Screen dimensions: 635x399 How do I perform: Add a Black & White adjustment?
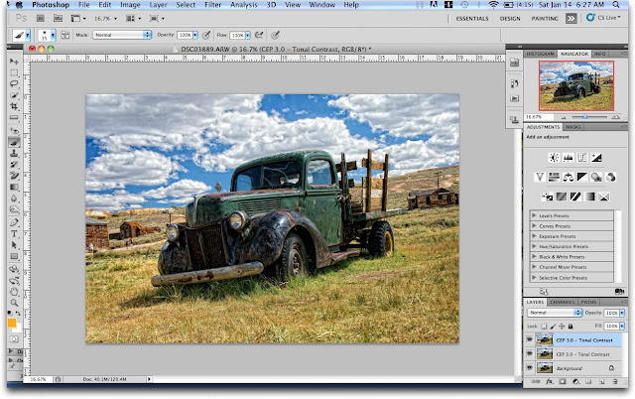pos(582,177)
